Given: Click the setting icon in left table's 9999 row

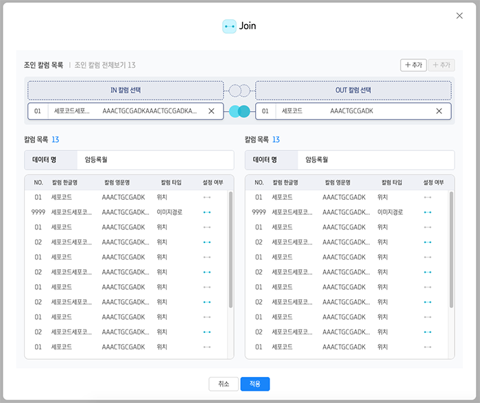Looking at the screenshot, I should (207, 212).
